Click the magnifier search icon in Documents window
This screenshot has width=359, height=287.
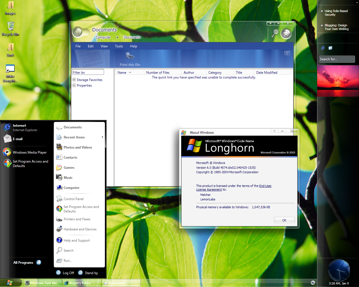tap(275, 33)
